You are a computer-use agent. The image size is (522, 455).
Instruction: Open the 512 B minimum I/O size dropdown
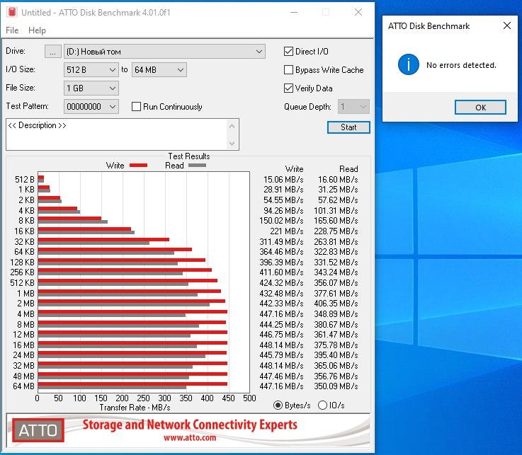pos(91,70)
